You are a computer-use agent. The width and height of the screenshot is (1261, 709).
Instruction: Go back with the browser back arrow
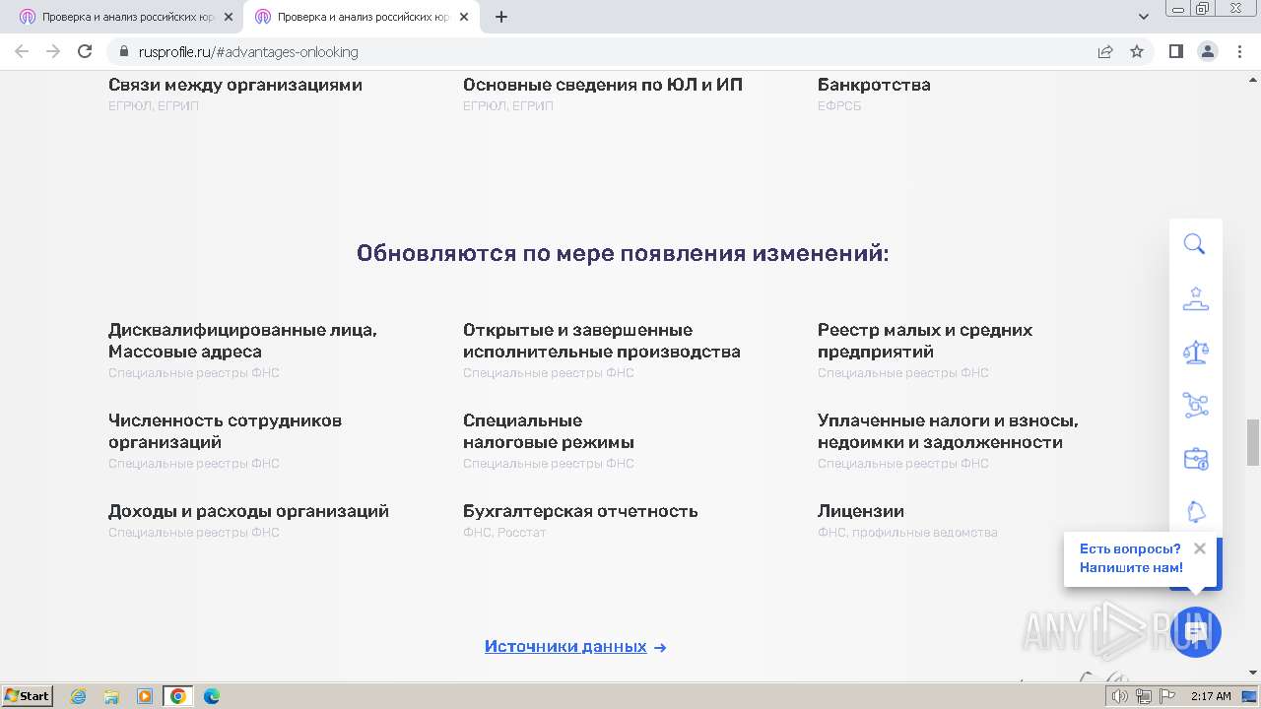[x=22, y=51]
